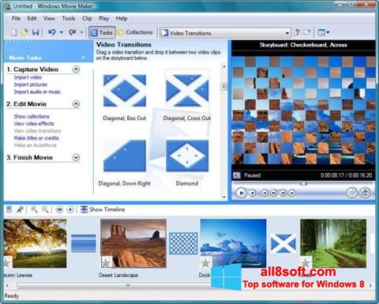Click the Take Picture camera icon
The height and width of the screenshot is (304, 379).
tap(365, 193)
